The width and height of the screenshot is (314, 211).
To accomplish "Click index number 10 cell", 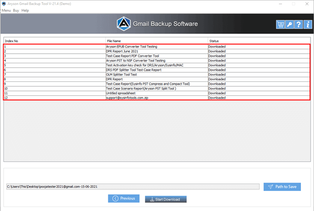I will [x=55, y=88].
